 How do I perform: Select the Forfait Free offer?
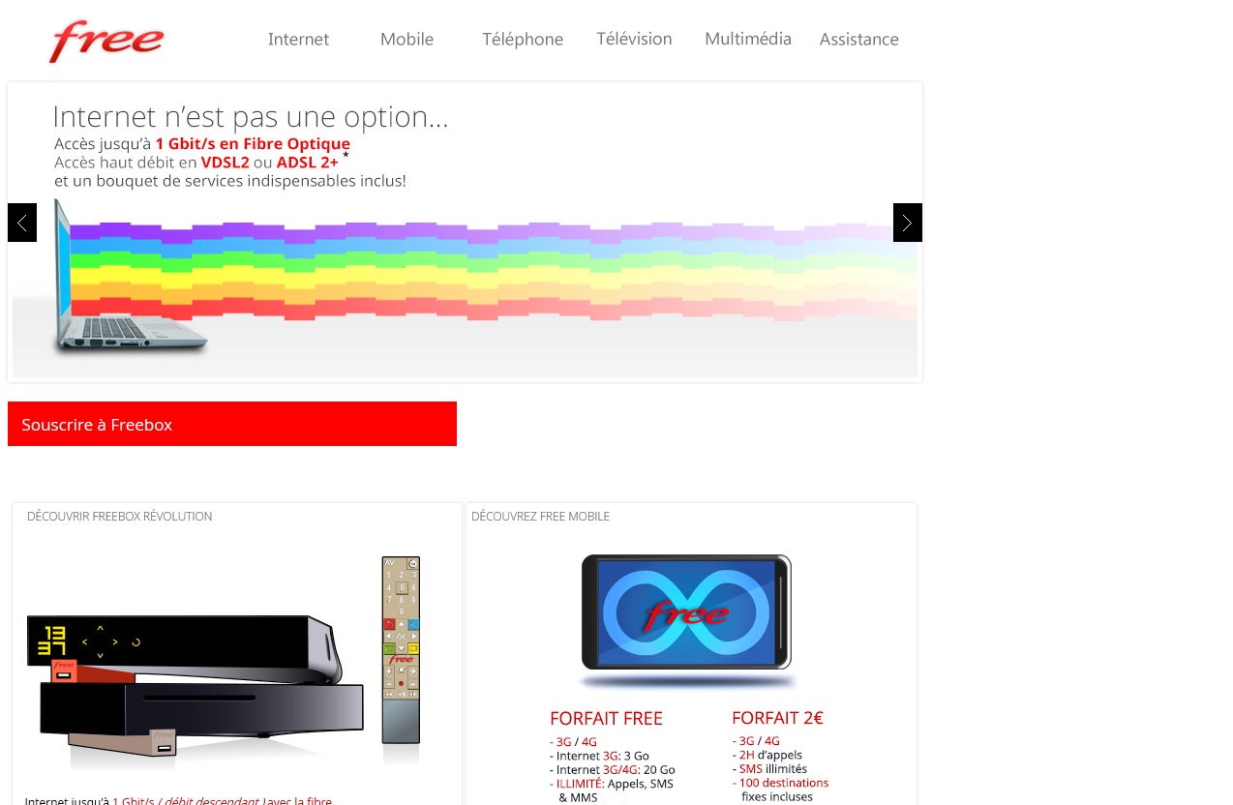coord(607,718)
